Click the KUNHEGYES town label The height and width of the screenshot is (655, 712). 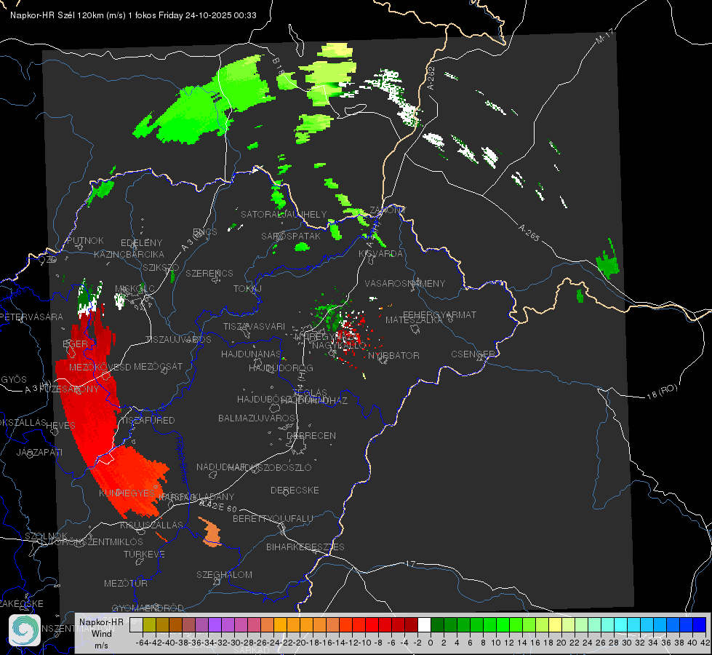coord(127,493)
